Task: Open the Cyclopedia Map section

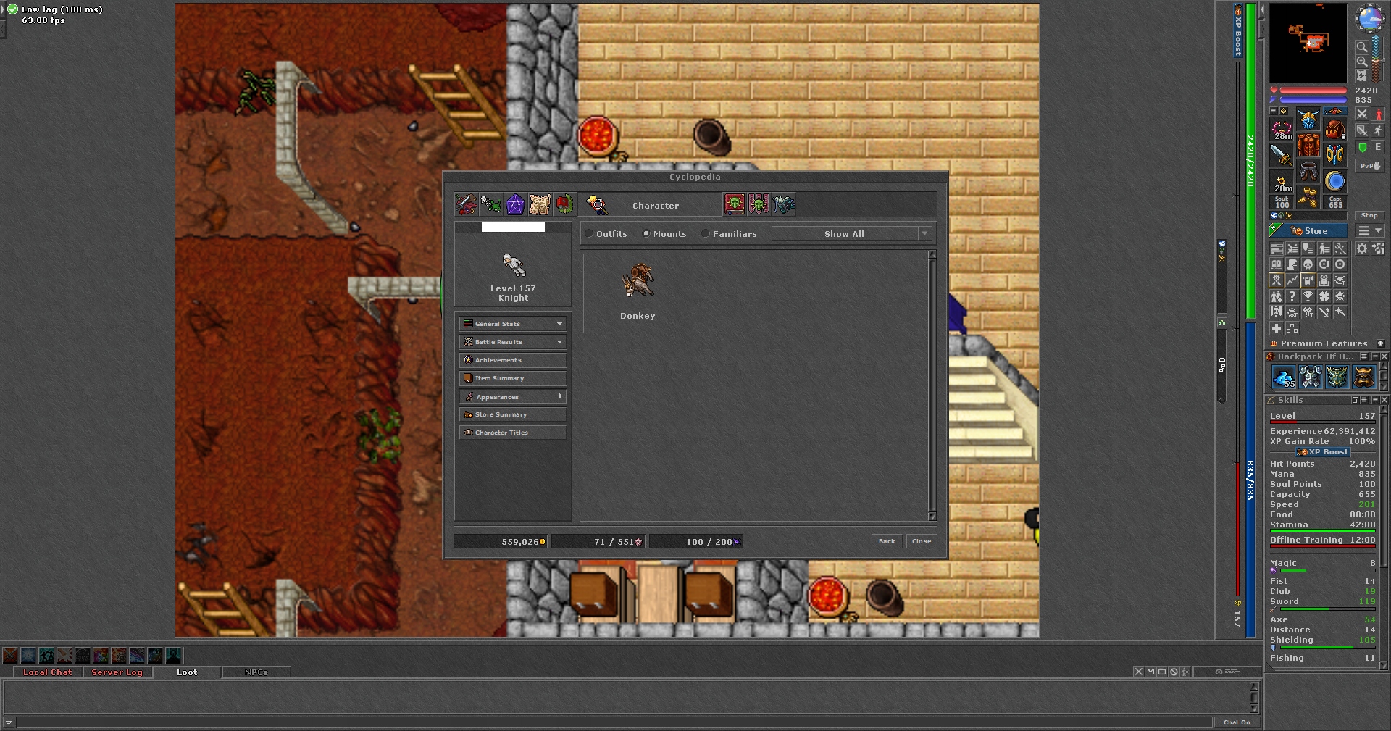Action: pos(540,205)
